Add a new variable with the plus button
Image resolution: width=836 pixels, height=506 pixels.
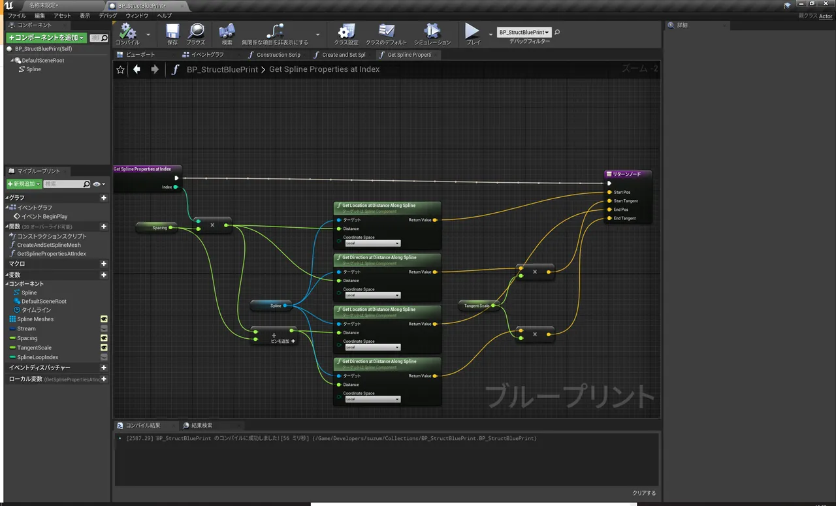pyautogui.click(x=104, y=275)
